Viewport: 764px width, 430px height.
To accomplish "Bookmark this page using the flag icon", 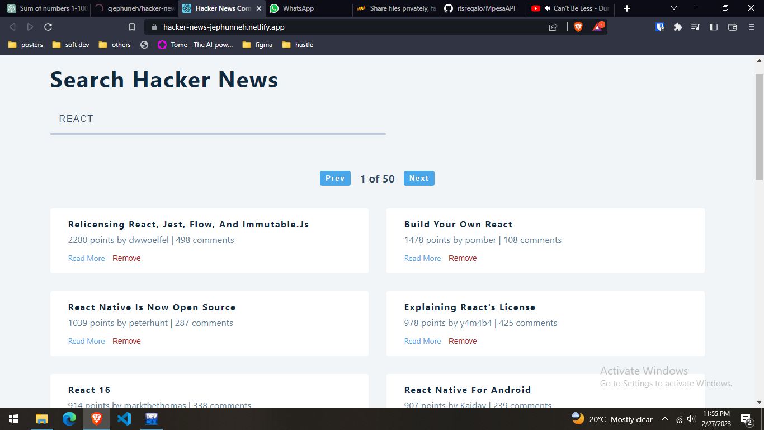I will coord(131,26).
